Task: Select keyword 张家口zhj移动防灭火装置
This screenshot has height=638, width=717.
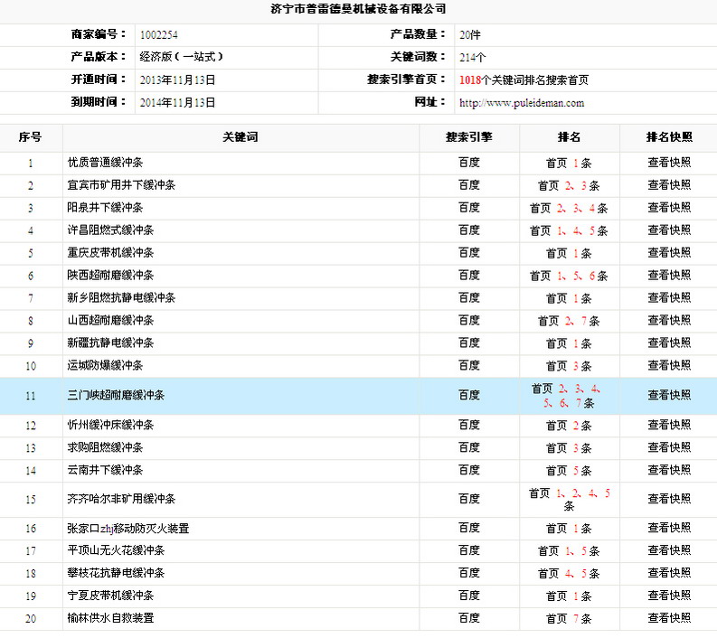Action: tap(128, 529)
